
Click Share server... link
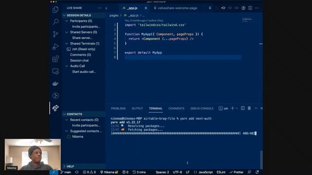click(x=82, y=38)
